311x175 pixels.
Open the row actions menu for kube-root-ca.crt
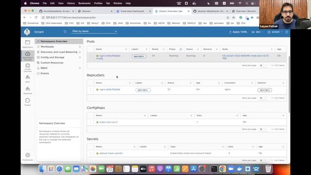pyautogui.click(x=91, y=122)
